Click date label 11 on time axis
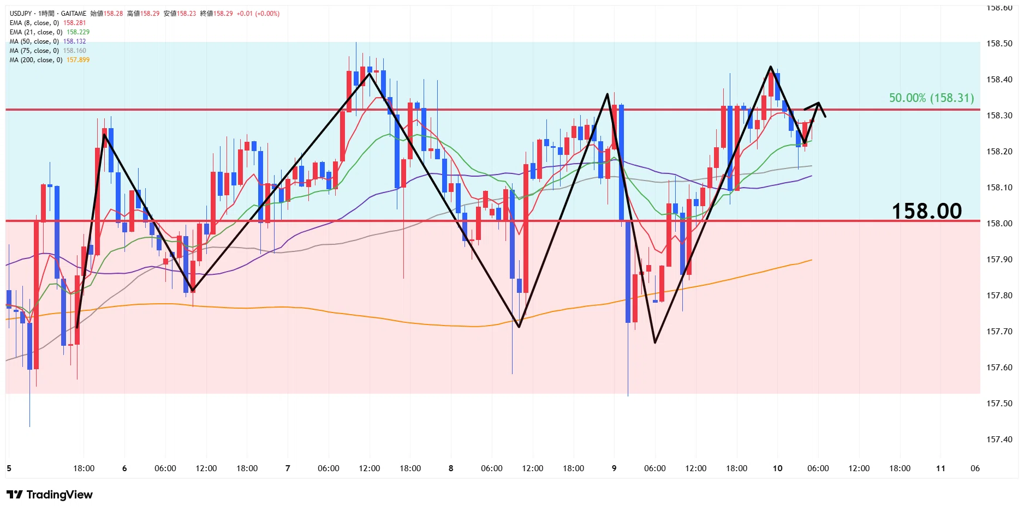The height and width of the screenshot is (511, 1024). pos(940,468)
